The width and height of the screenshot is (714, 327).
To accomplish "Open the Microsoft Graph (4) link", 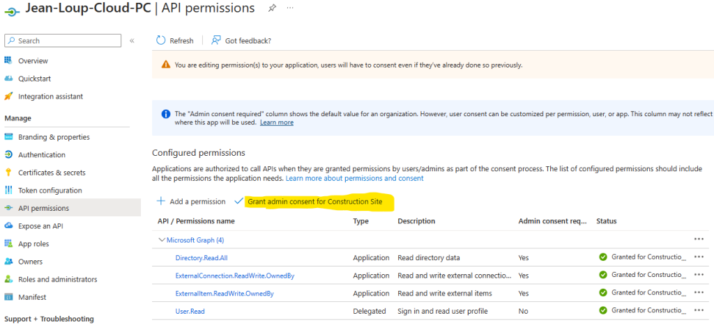I will 195,240.
